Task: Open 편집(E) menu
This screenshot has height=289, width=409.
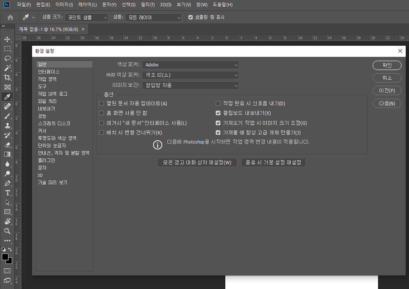Action: [43, 5]
